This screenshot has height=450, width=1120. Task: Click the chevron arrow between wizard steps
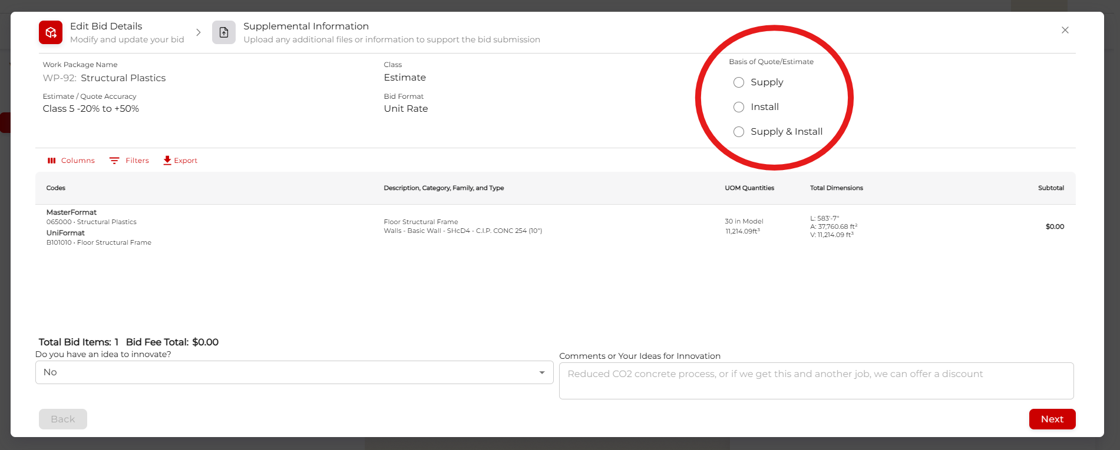199,32
